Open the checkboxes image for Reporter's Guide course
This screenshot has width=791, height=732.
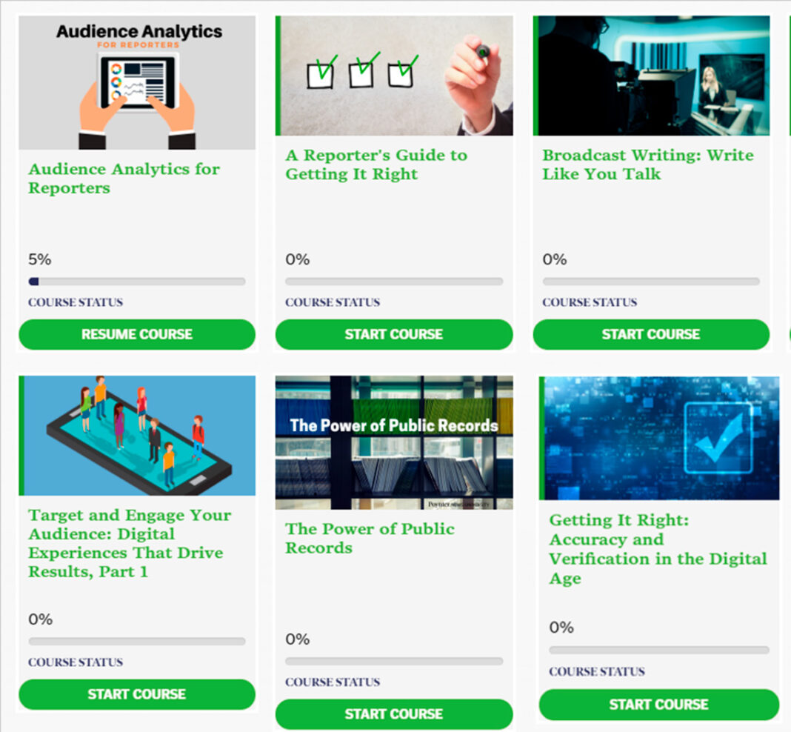pyautogui.click(x=394, y=76)
